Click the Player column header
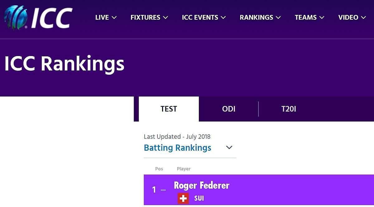Viewport: 374px width, 207px height. (x=184, y=169)
